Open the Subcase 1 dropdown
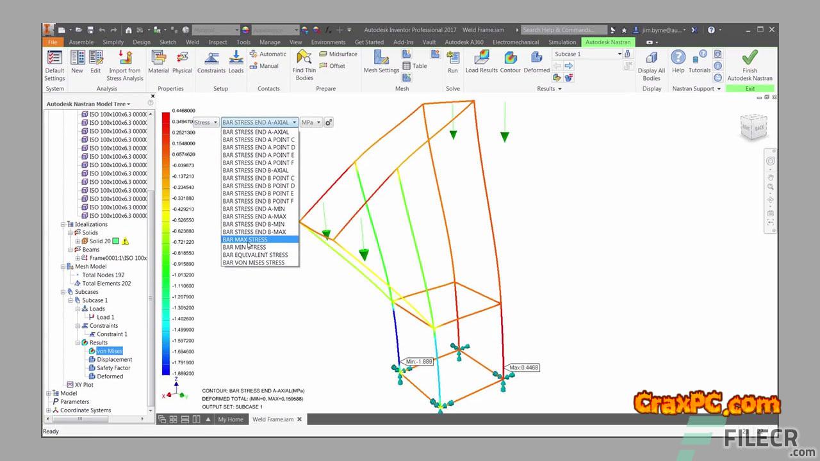The width and height of the screenshot is (820, 461). [588, 54]
